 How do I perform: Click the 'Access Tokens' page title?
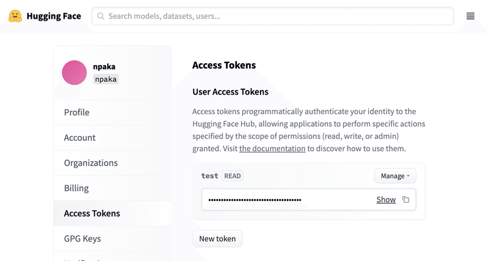(224, 66)
